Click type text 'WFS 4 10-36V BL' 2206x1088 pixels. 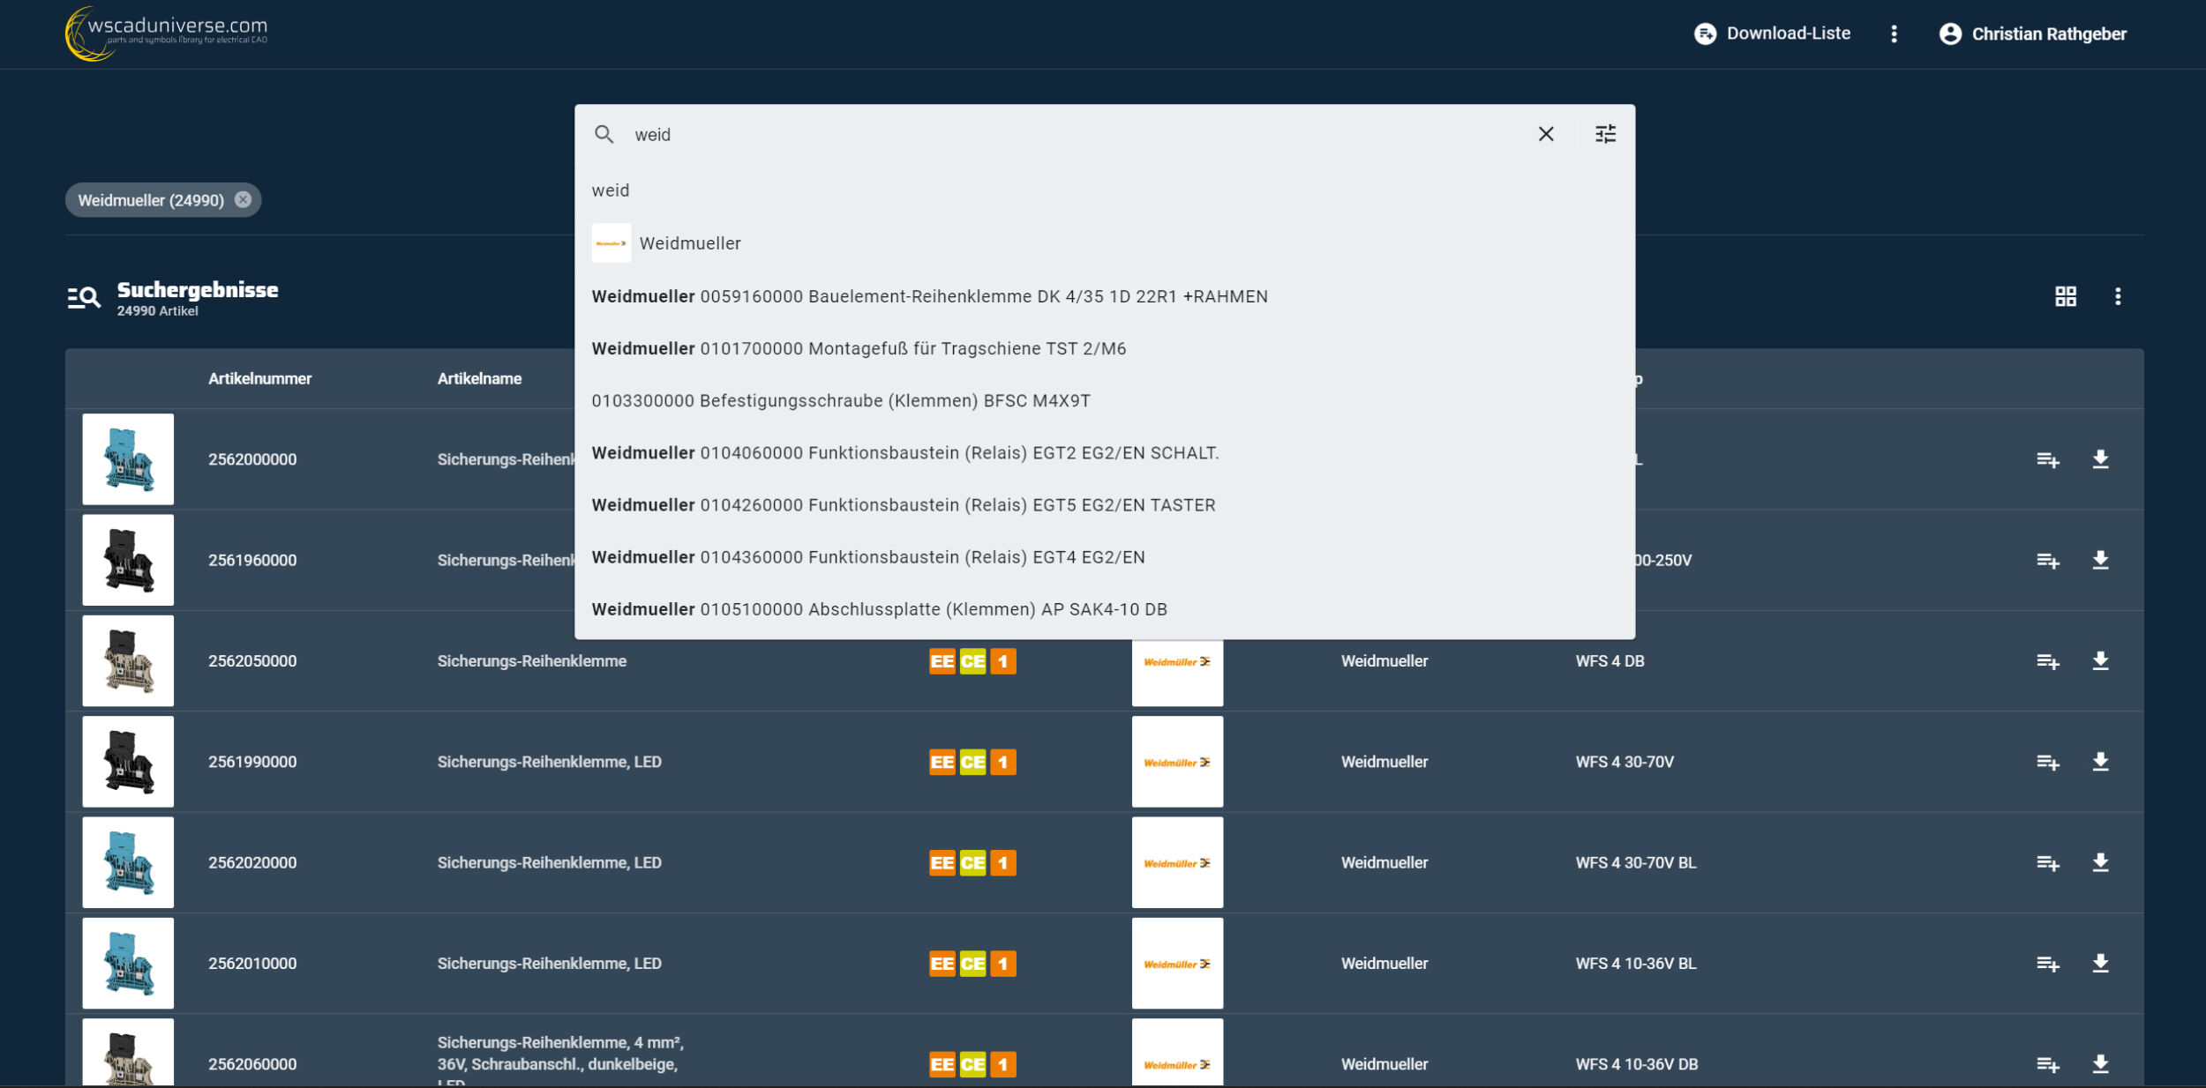(1636, 964)
